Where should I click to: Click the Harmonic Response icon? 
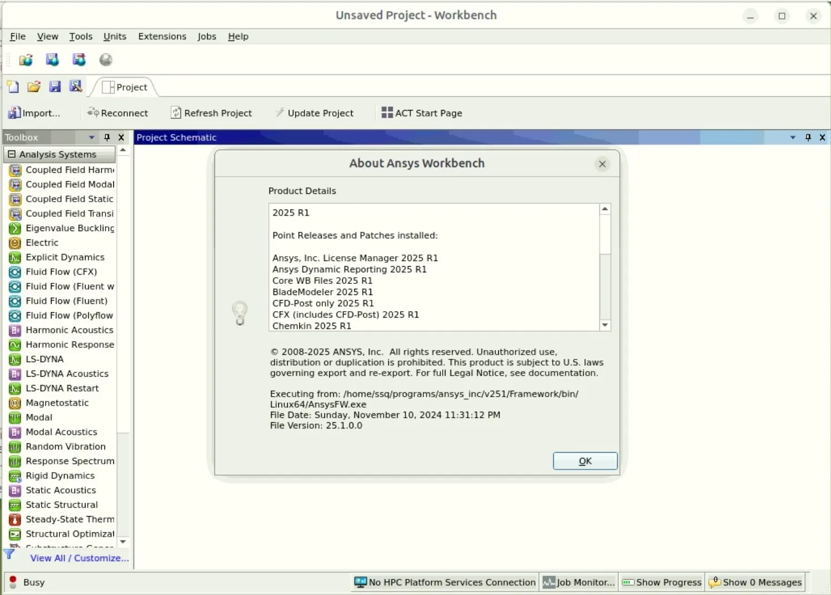pyautogui.click(x=15, y=345)
